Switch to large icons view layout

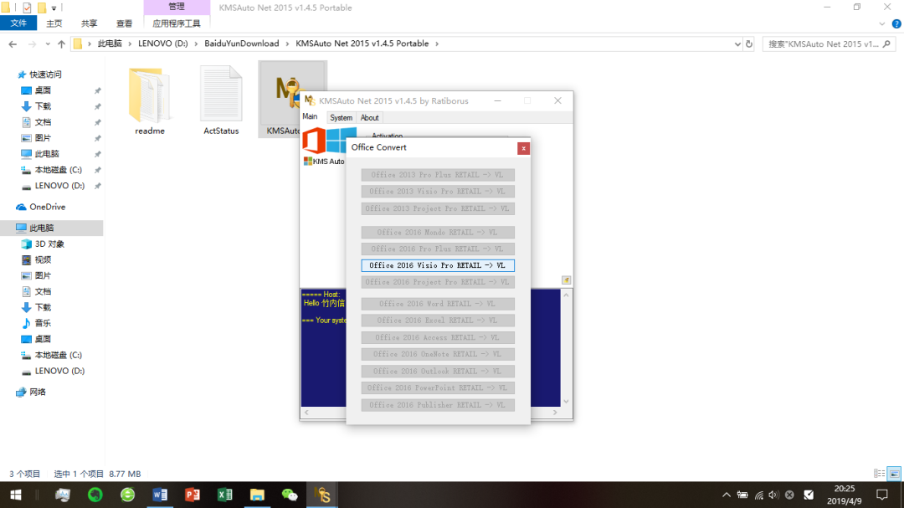point(894,474)
